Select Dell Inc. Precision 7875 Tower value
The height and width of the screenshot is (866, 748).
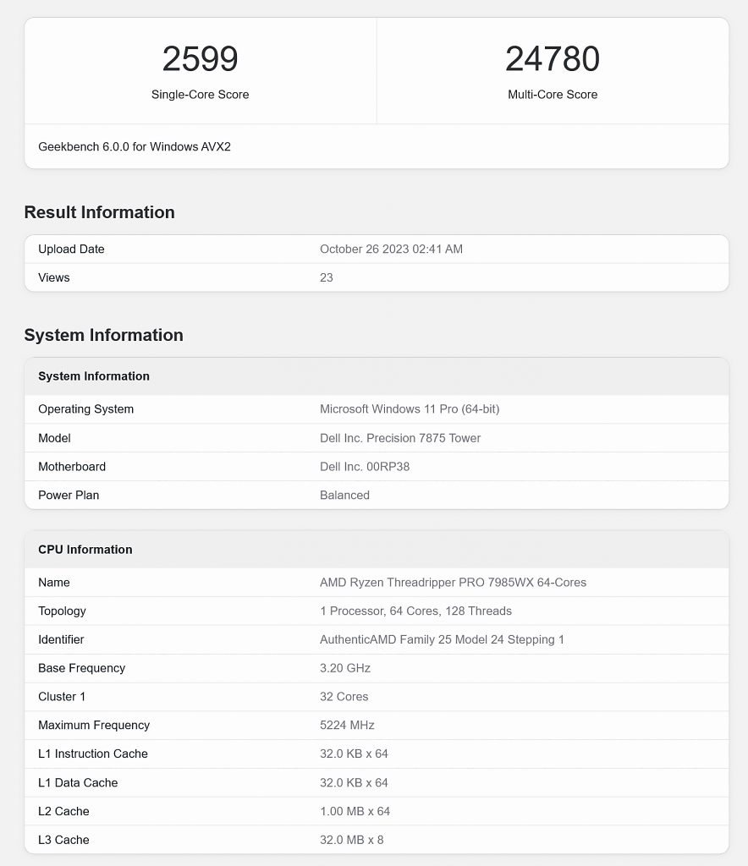click(400, 438)
